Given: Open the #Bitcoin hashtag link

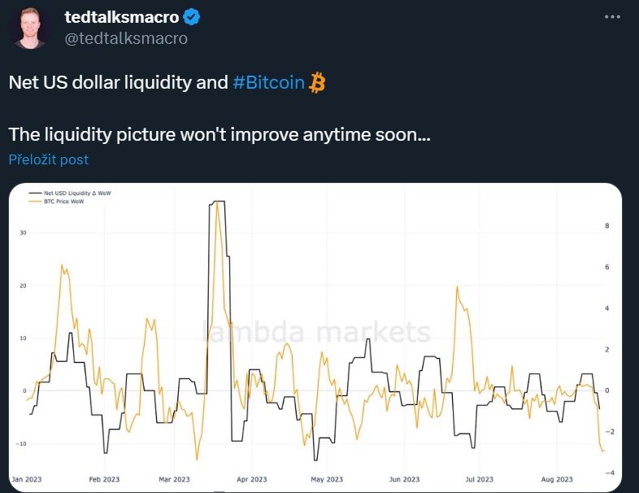Looking at the screenshot, I should click(268, 82).
